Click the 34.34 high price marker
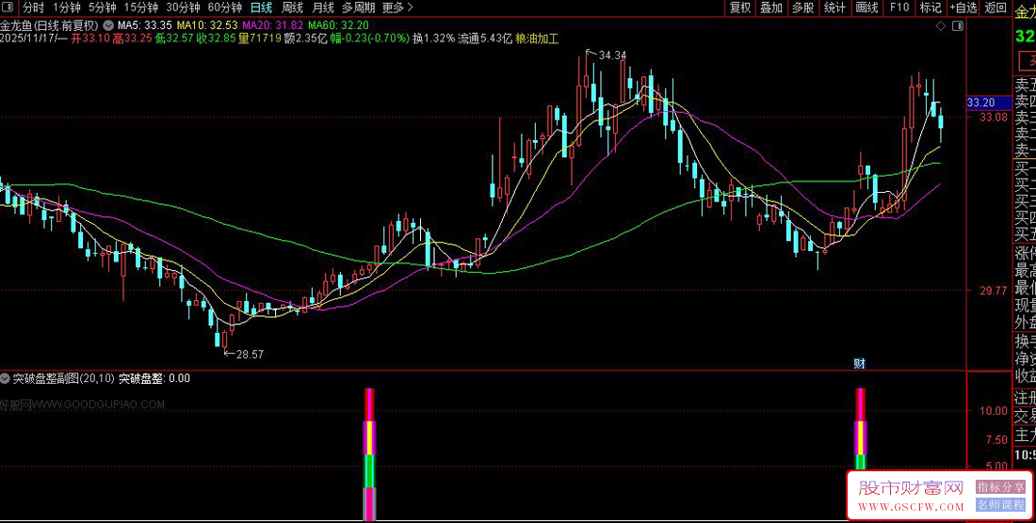1036x523 pixels. click(611, 55)
